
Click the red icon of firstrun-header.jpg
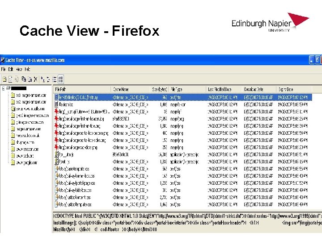56,119
